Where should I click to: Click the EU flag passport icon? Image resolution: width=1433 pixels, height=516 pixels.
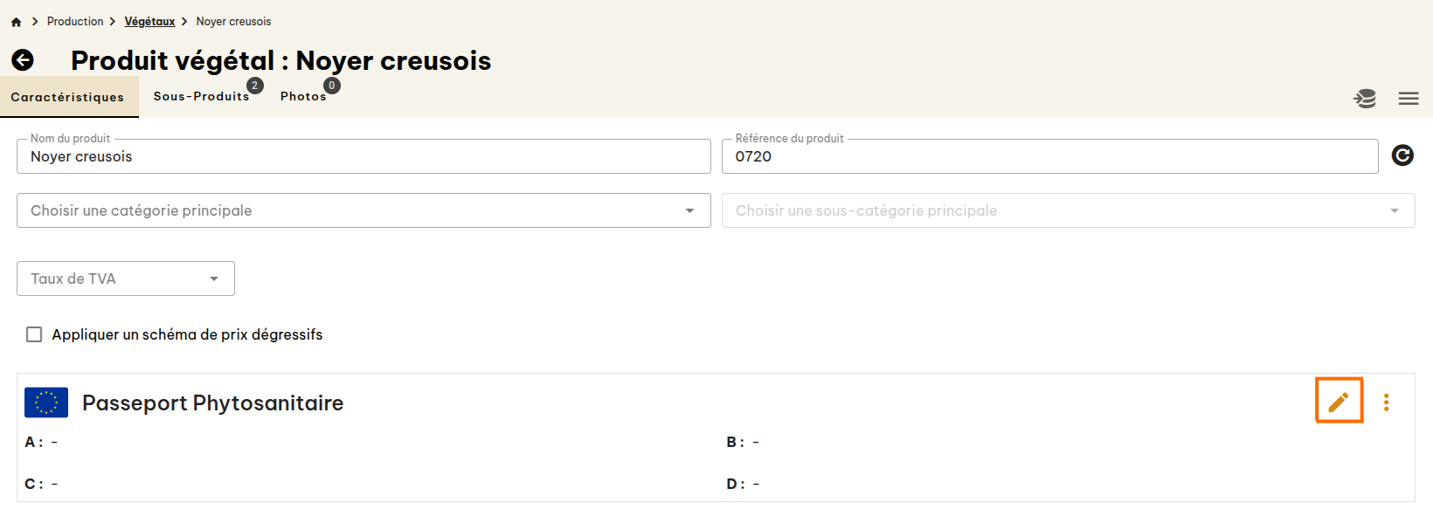point(46,402)
